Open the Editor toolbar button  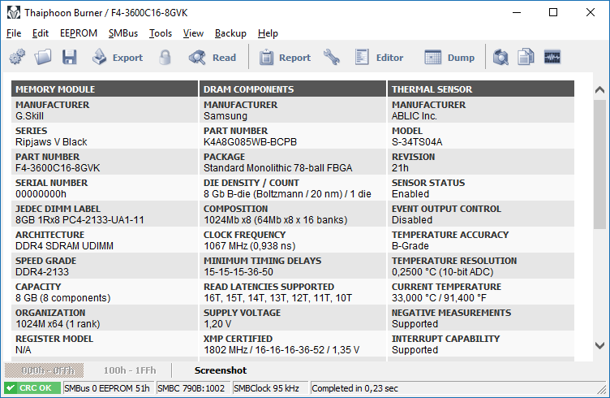[380, 58]
